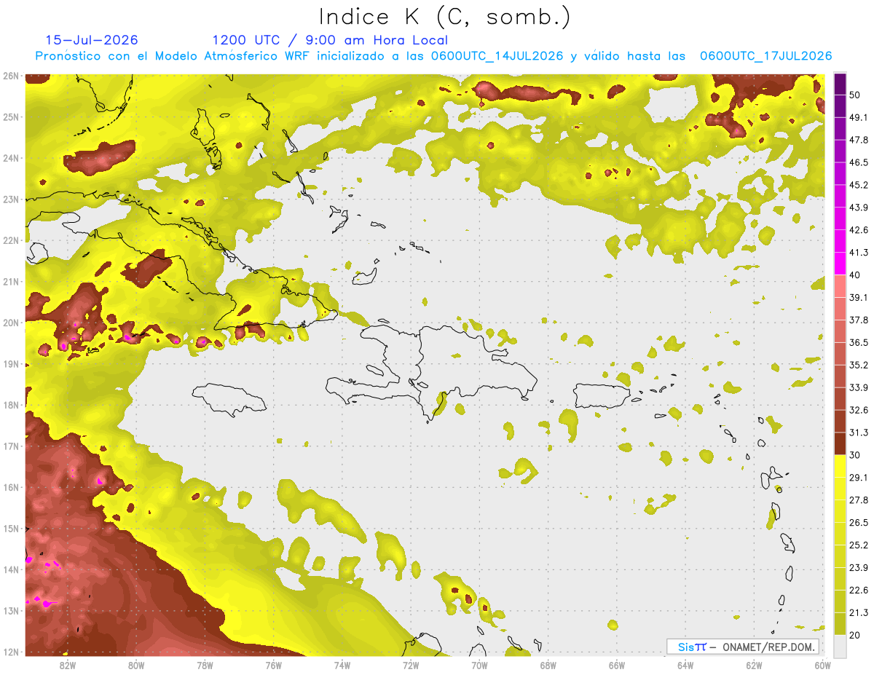The image size is (874, 675).
Task: Click the map title "Indice K (C, somb.)"
Action: [445, 16]
